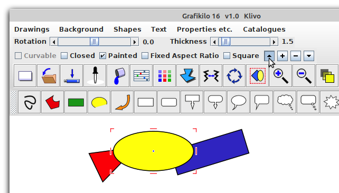Select the zoom in magnifier tool
Image resolution: width=339 pixels, height=193 pixels.
tap(280, 75)
